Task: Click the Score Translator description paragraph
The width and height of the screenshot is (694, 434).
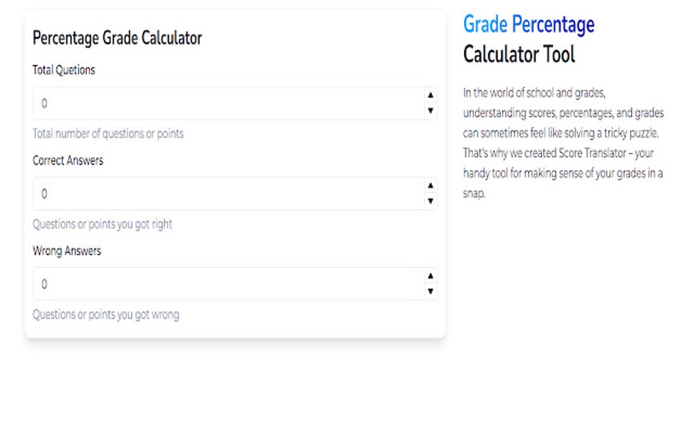Action: pos(563,143)
